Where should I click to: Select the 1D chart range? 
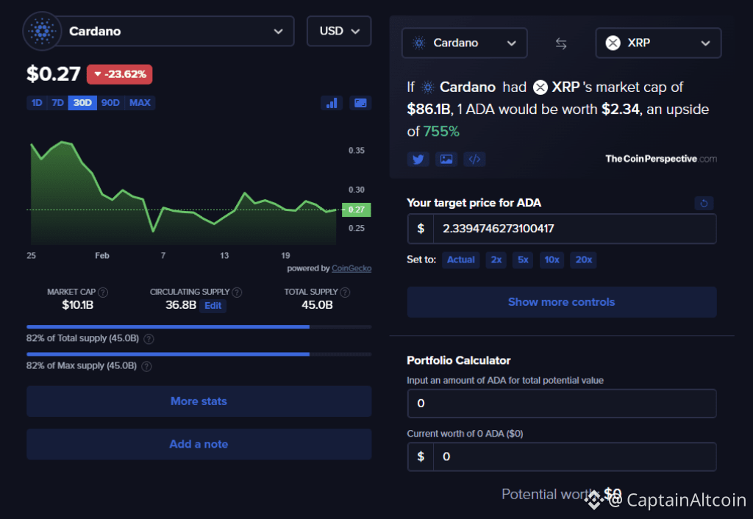tap(37, 103)
